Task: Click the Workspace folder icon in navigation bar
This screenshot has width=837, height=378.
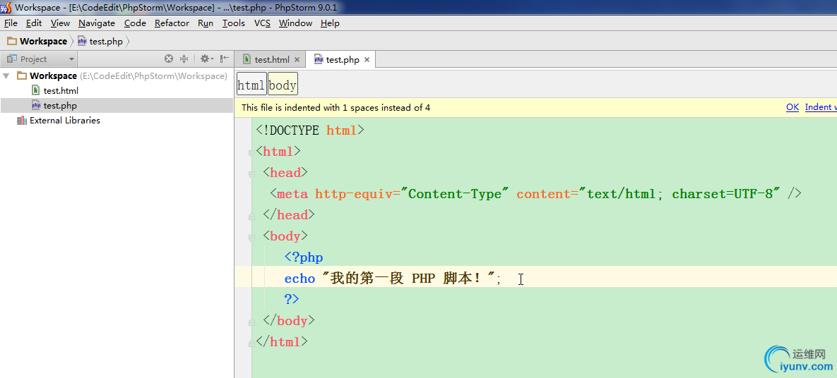Action: pyautogui.click(x=12, y=41)
